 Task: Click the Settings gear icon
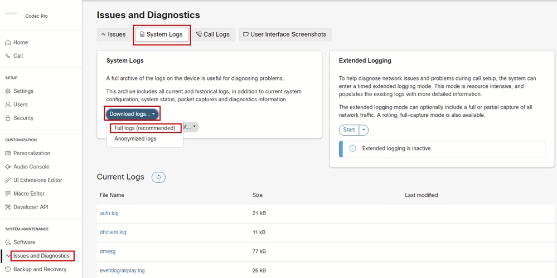click(x=8, y=91)
